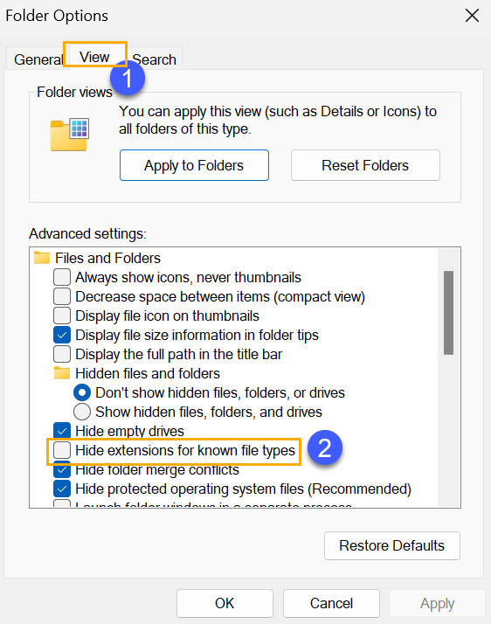The image size is (491, 624).
Task: Check Hide extensions for known file types
Action: pyautogui.click(x=62, y=450)
